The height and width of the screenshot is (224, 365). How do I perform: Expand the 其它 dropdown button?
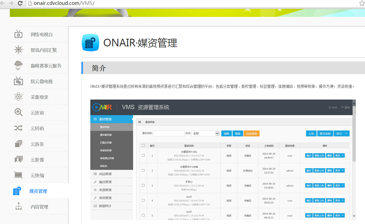tap(341, 133)
